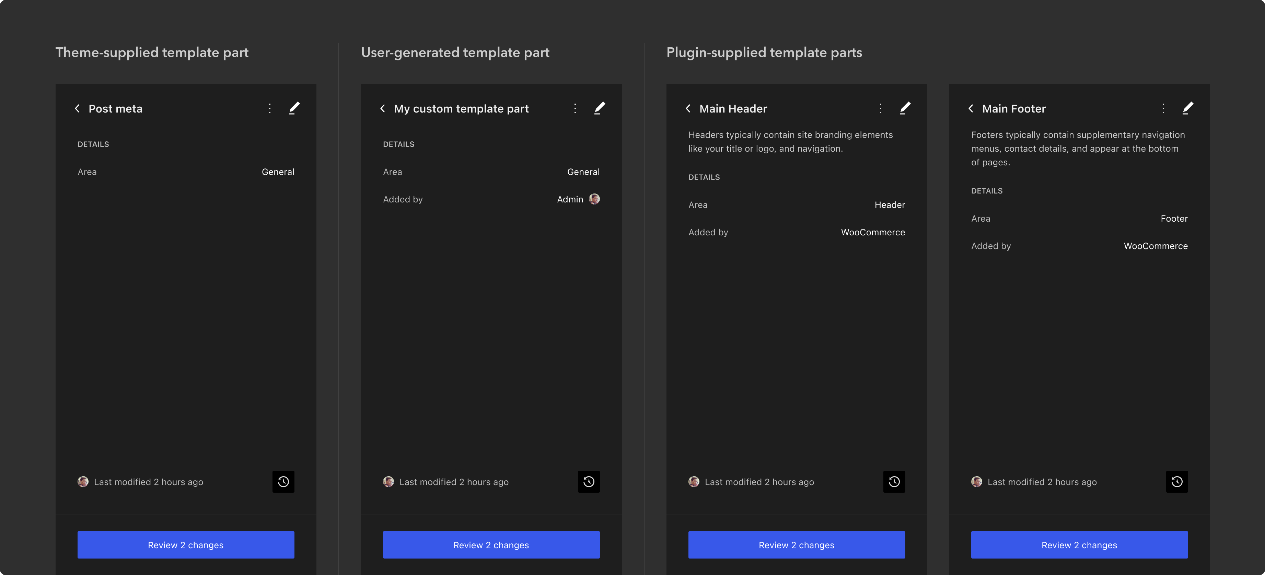1265x575 pixels.
Task: Click the Header area value
Action: coord(890,205)
